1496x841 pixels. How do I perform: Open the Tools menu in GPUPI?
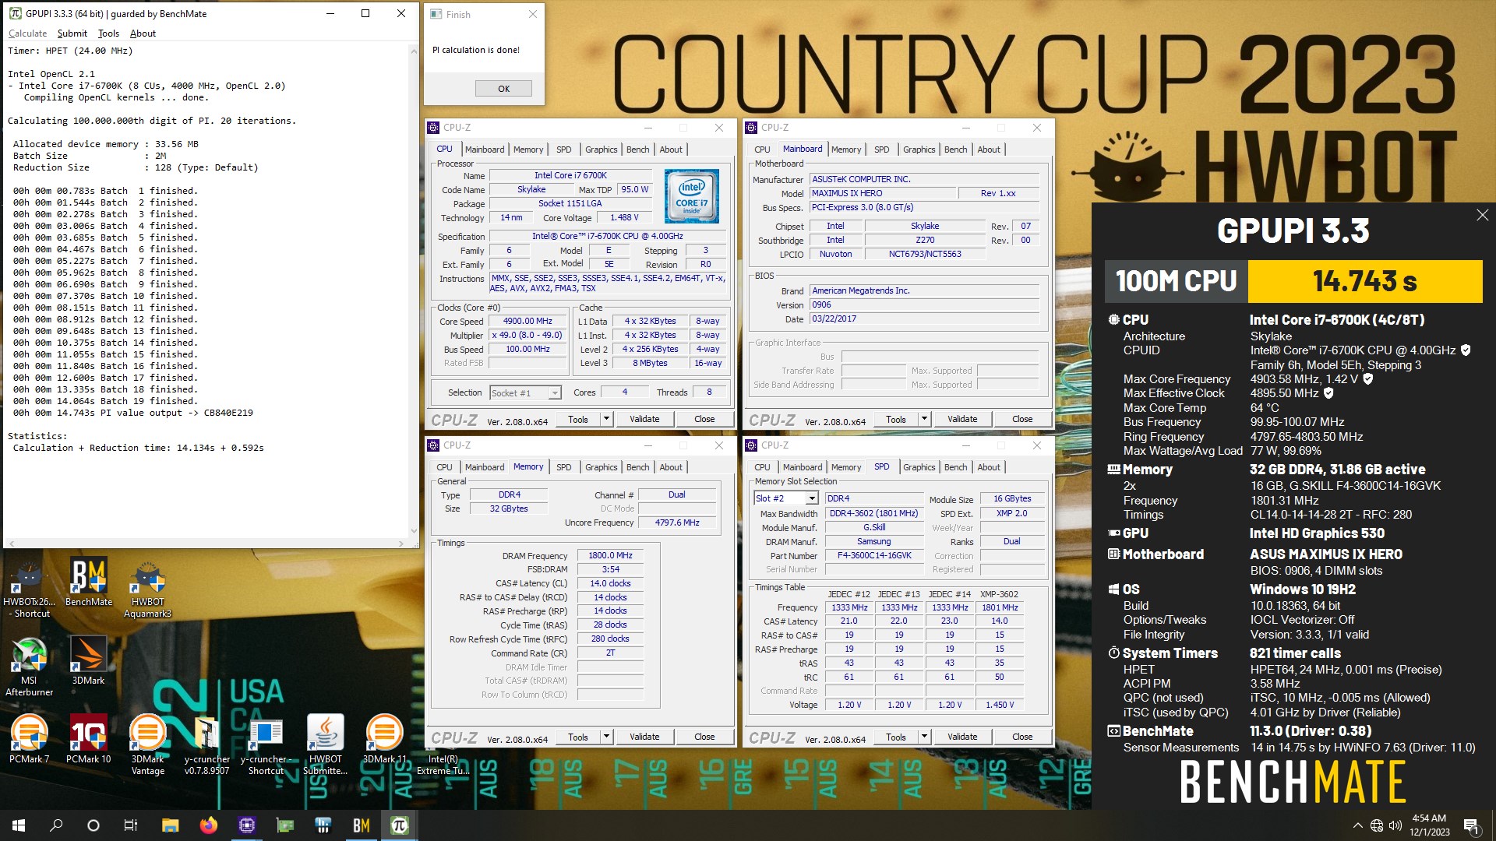[108, 33]
